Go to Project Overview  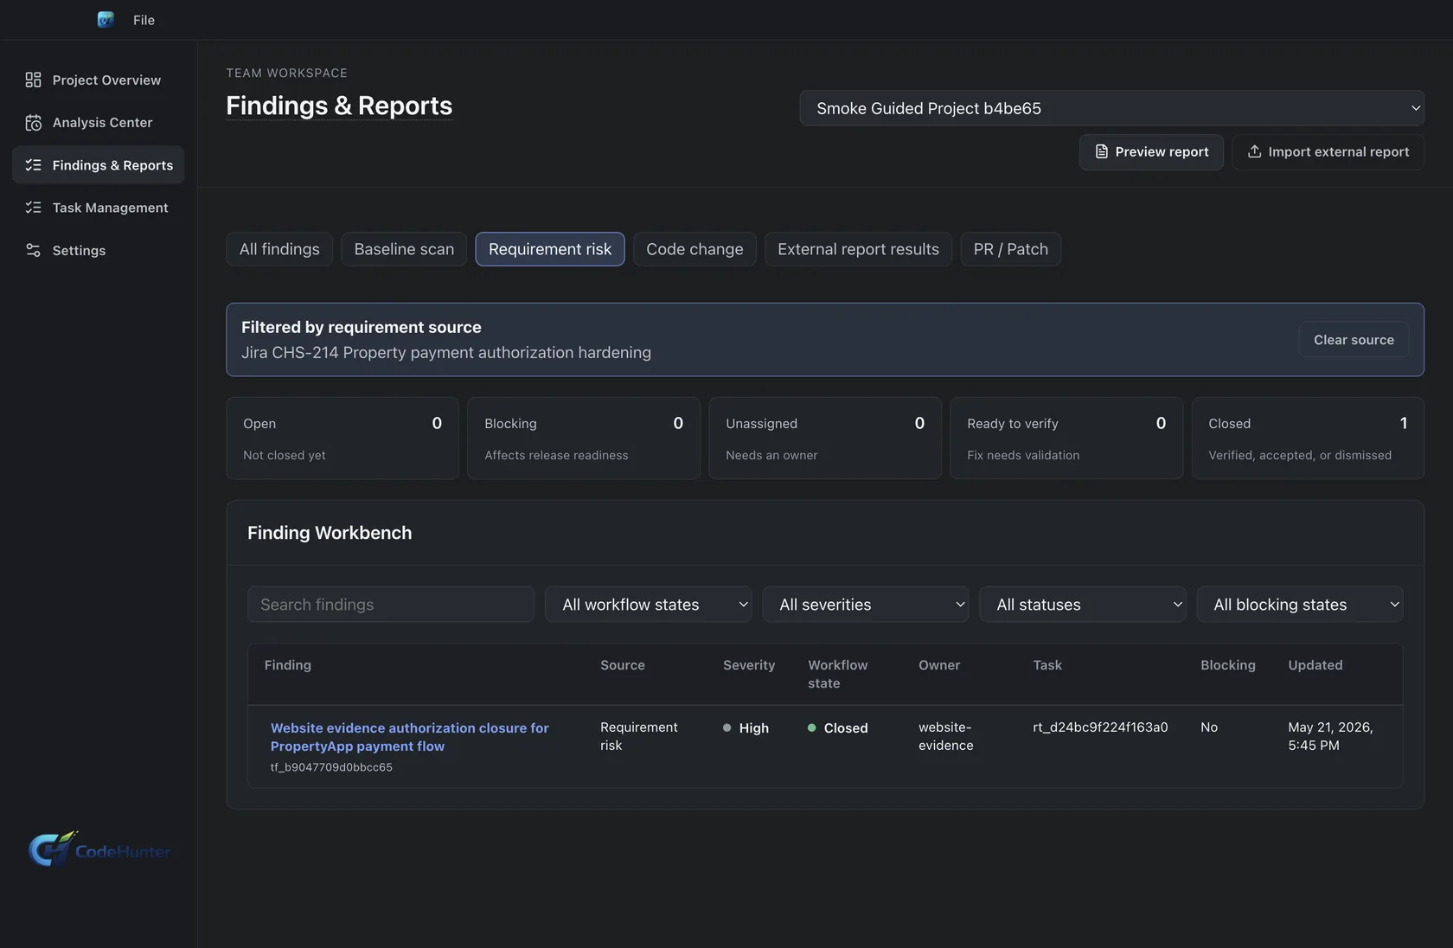pos(99,80)
